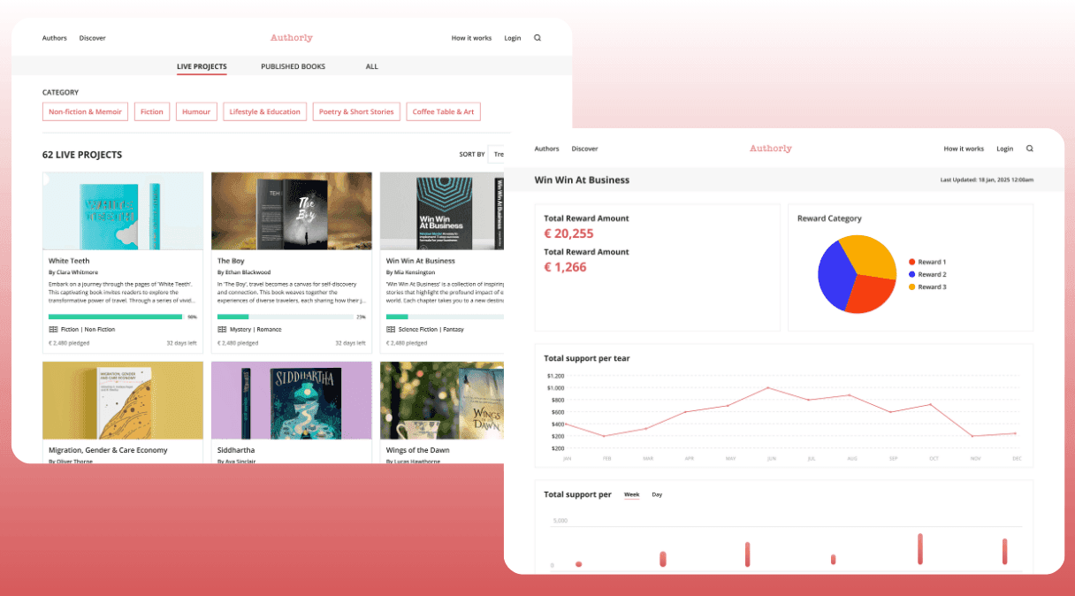Viewport: 1075px width, 596px height.
Task: Open the Sort By dropdown
Action: 497,154
